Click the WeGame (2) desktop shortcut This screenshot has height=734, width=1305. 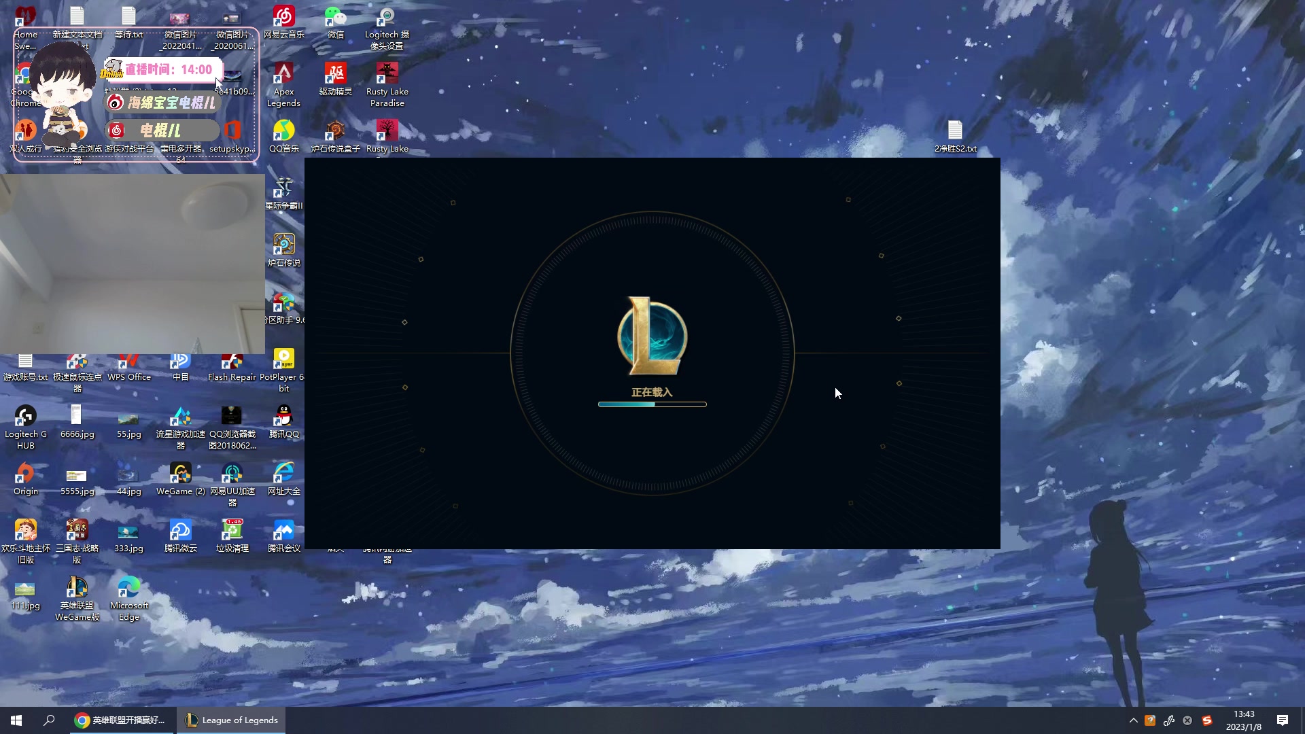pos(181,479)
